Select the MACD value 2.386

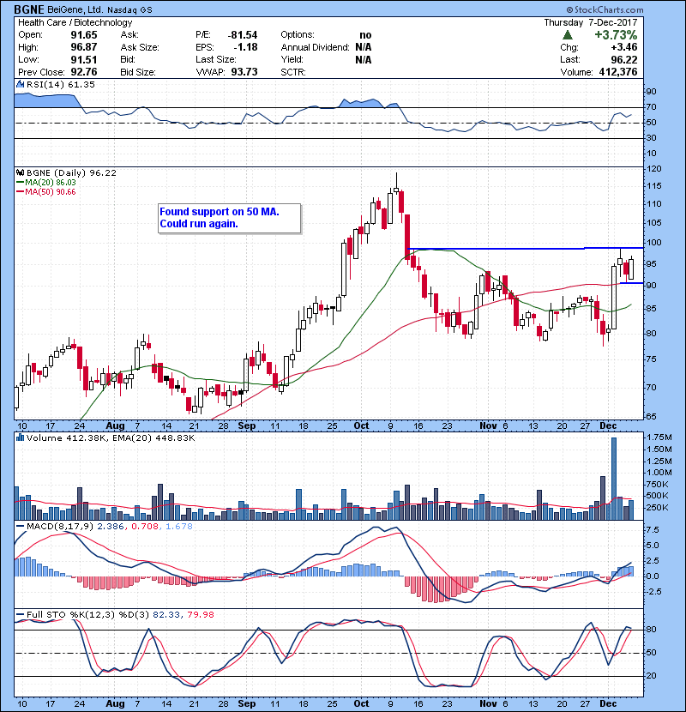click(x=111, y=527)
